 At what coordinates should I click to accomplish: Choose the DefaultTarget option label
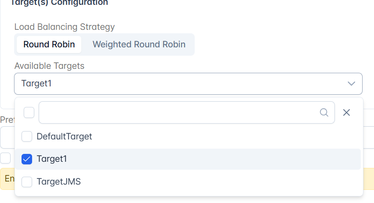pyautogui.click(x=64, y=136)
